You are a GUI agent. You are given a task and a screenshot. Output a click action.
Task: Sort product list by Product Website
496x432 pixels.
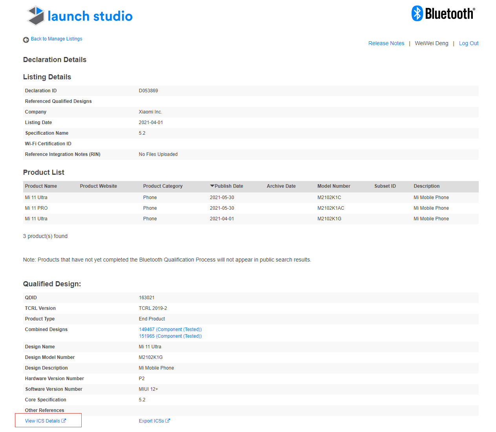tap(98, 186)
